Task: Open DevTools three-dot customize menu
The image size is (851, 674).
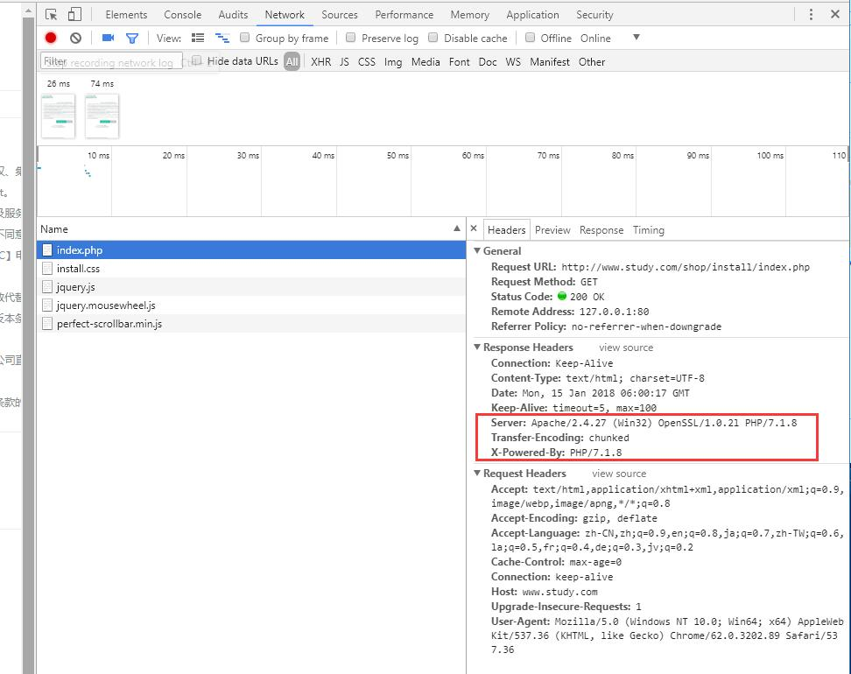Action: 811,15
